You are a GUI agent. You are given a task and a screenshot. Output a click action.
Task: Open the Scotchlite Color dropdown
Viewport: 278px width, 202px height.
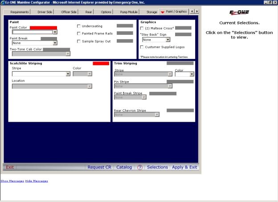(90, 74)
